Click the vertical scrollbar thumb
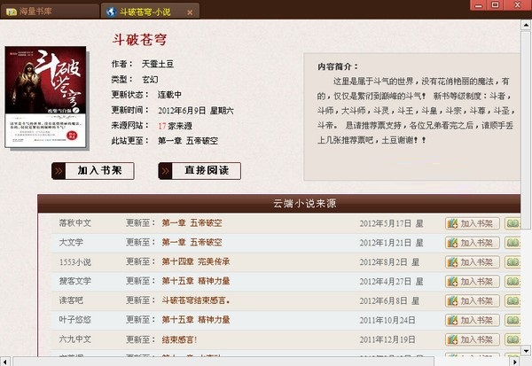The height and width of the screenshot is (366, 532). click(x=526, y=129)
